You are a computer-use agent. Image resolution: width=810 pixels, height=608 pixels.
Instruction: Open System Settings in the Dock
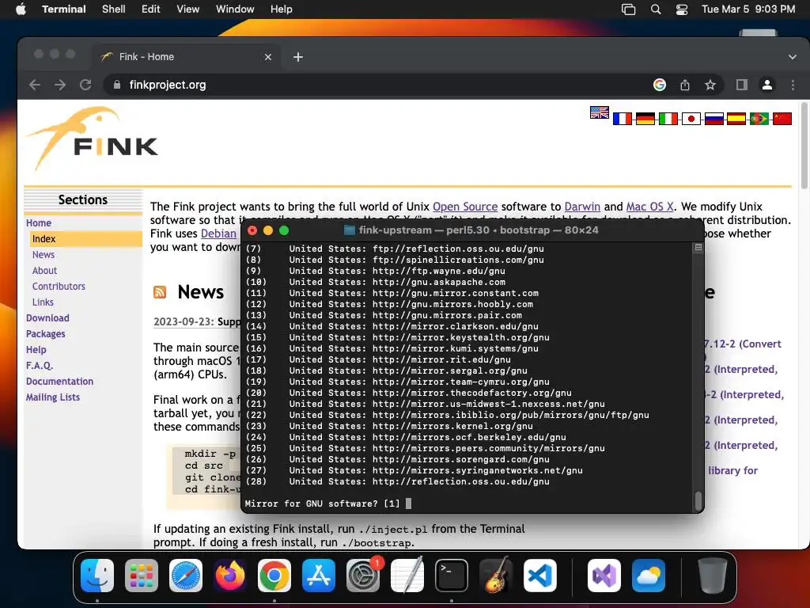(363, 576)
